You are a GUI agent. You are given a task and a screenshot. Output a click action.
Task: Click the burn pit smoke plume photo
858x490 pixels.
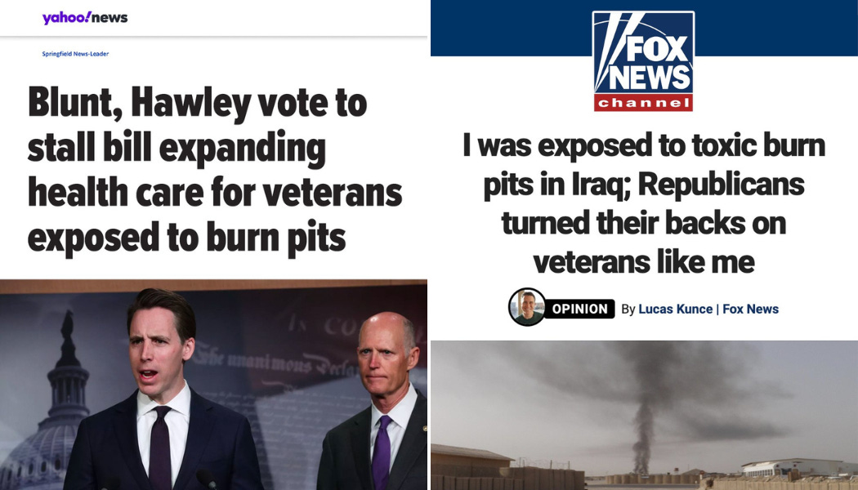click(644, 415)
